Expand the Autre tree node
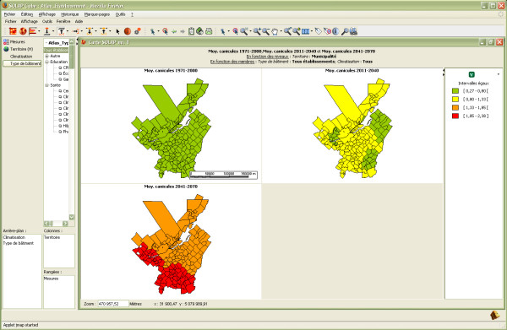The image size is (507, 330). coord(47,57)
